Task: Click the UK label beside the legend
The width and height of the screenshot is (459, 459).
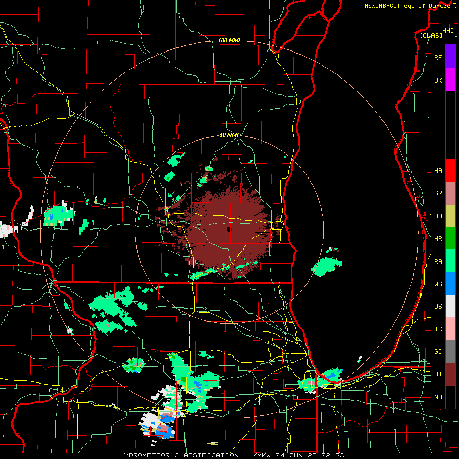Action: coord(438,80)
